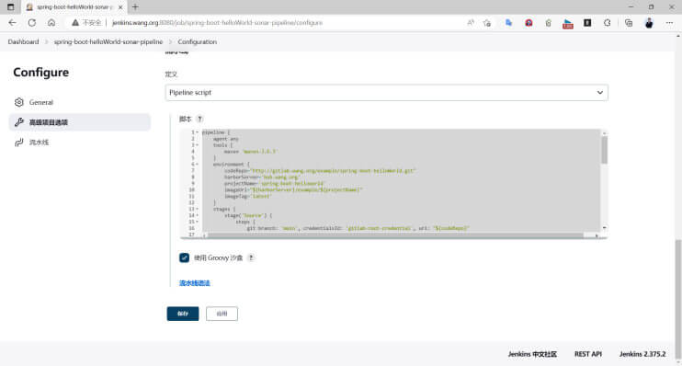The width and height of the screenshot is (682, 366).
Task: Close the spring-boot-helloWorld-sonar tab
Action: tap(120, 7)
